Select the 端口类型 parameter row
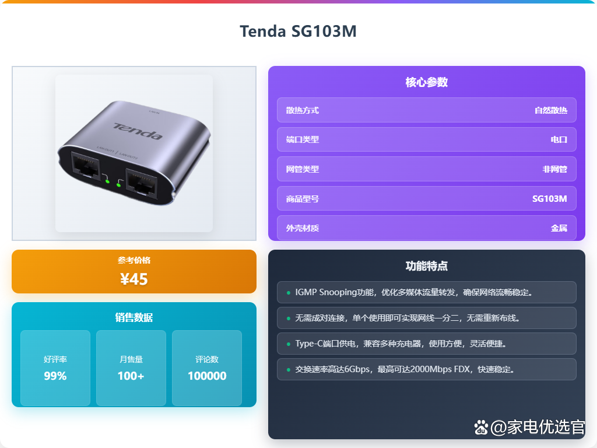 point(426,139)
